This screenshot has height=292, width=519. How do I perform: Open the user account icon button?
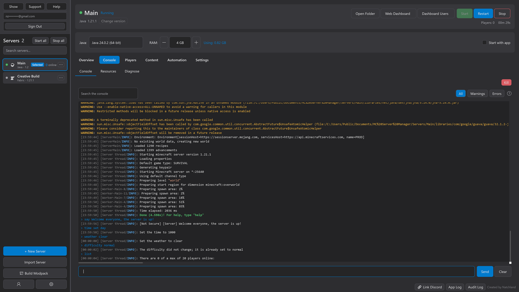[x=18, y=284]
